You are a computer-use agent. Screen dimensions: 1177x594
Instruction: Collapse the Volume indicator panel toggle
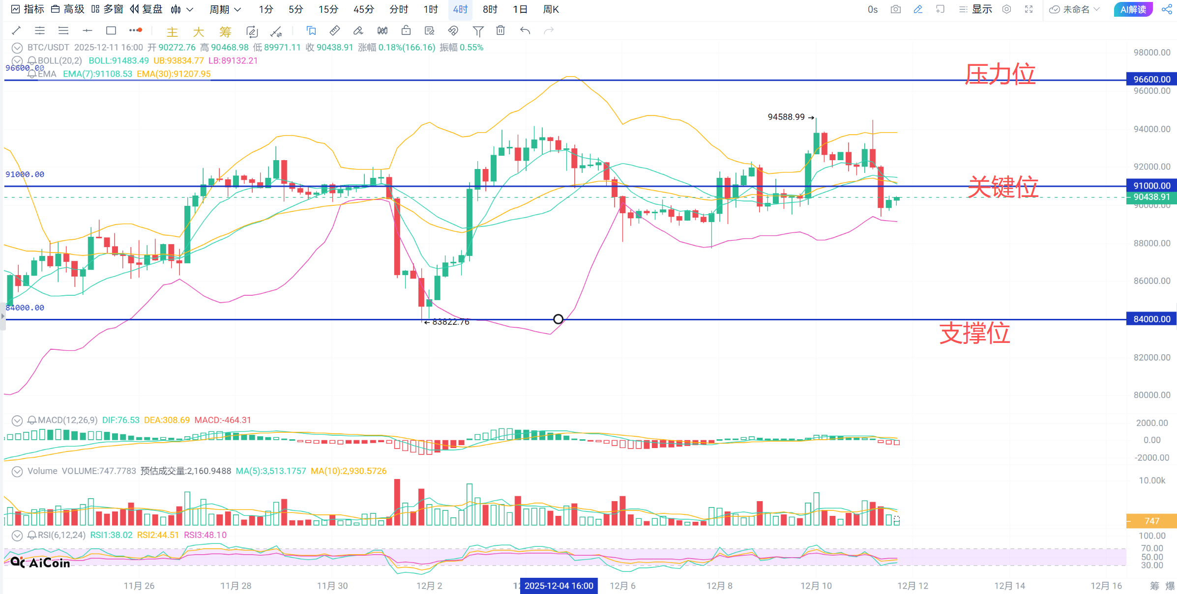[17, 472]
